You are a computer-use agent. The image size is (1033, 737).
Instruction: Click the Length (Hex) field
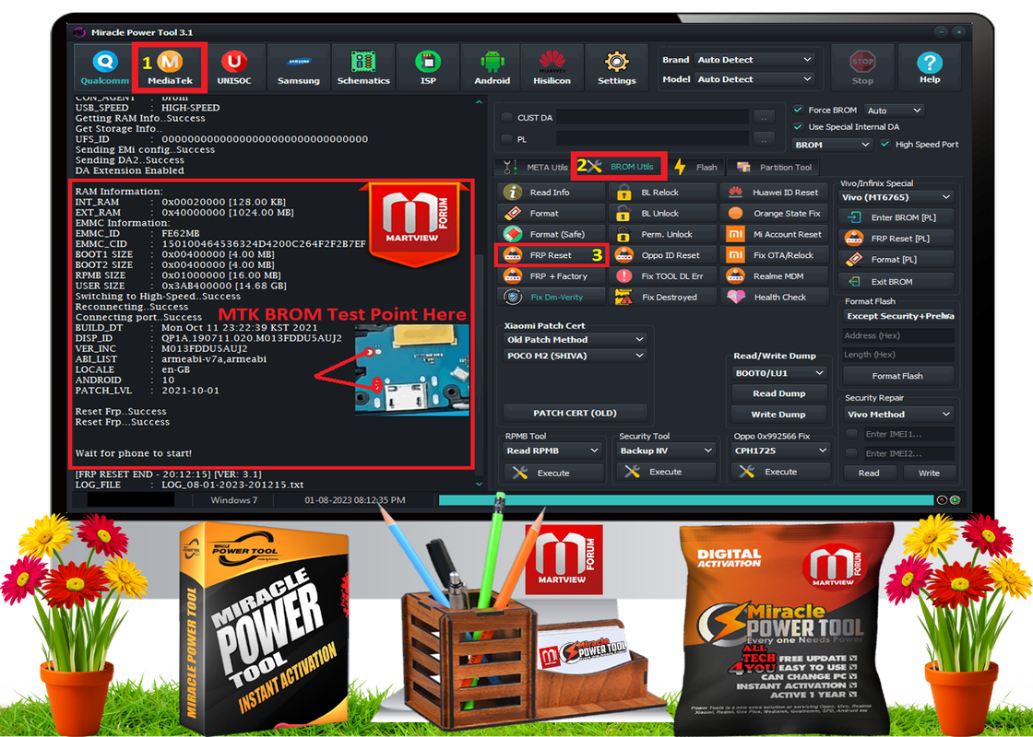[898, 355]
